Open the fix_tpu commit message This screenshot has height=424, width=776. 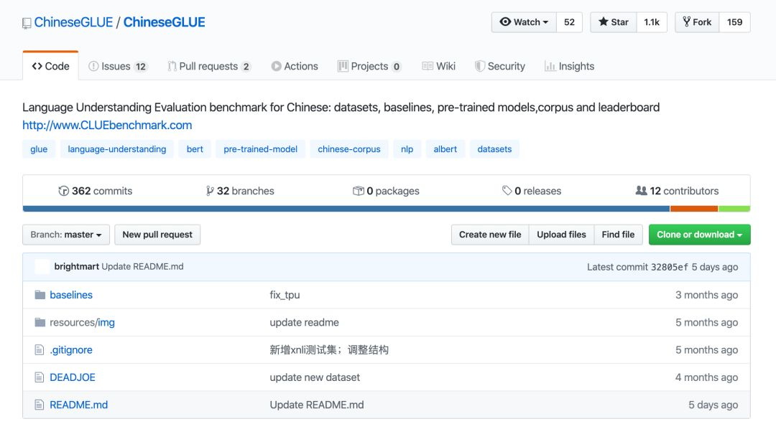(285, 295)
